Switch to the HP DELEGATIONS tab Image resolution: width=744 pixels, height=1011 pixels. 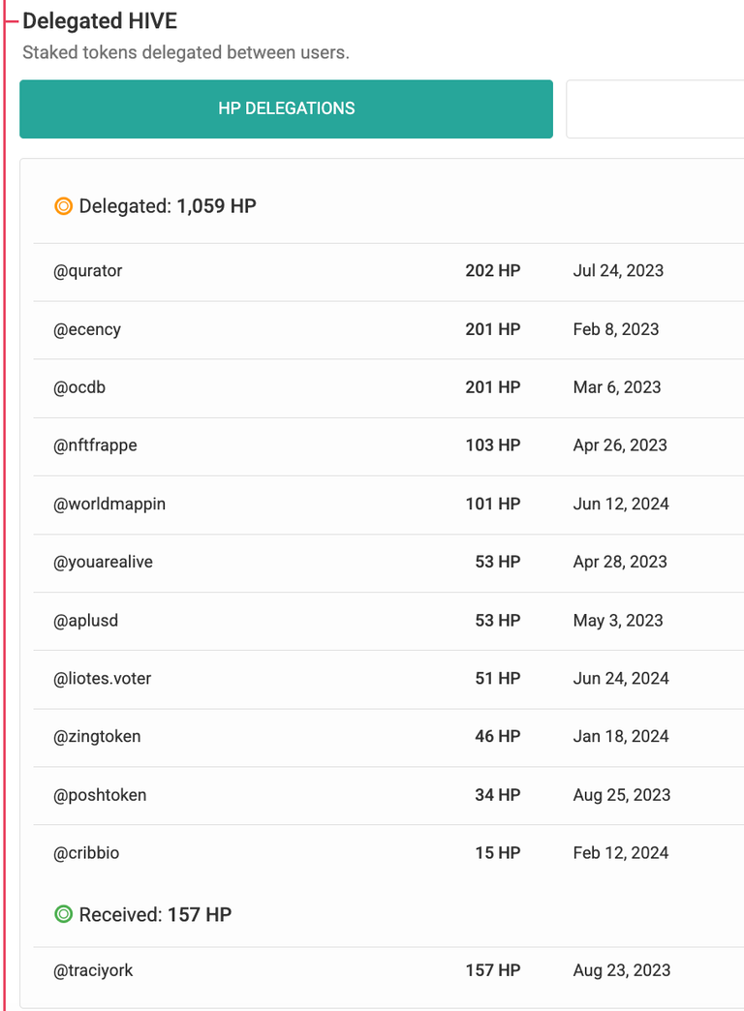[286, 109]
